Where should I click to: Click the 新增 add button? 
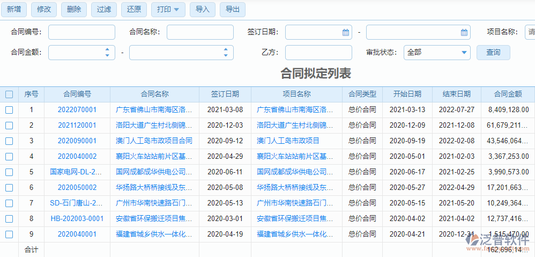[14, 9]
